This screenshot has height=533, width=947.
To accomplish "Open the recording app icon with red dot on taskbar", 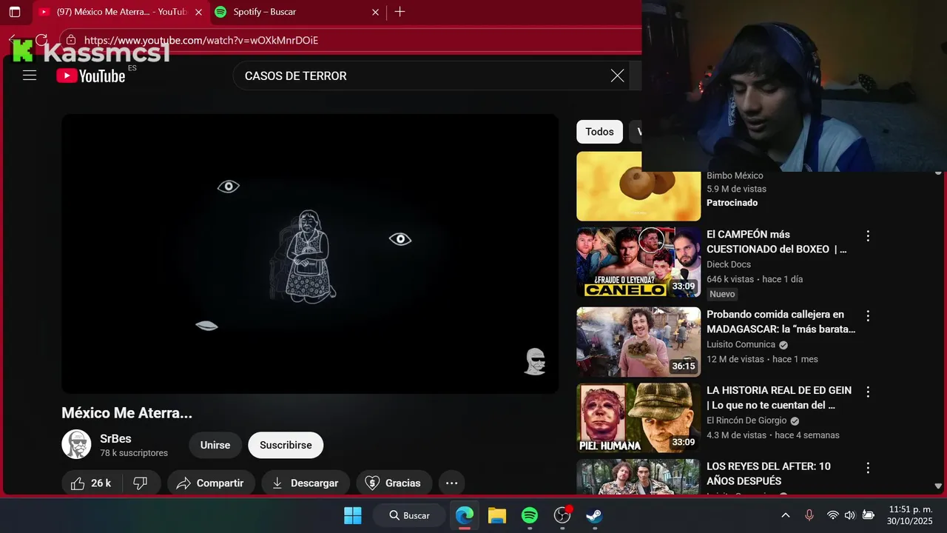I will [562, 515].
